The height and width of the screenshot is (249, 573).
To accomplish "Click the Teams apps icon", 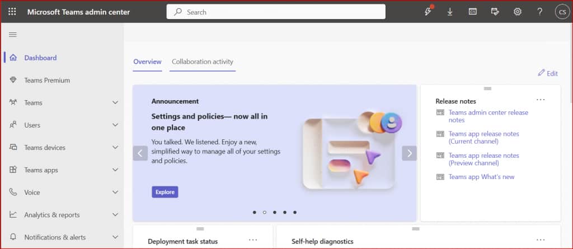I will 13,170.
